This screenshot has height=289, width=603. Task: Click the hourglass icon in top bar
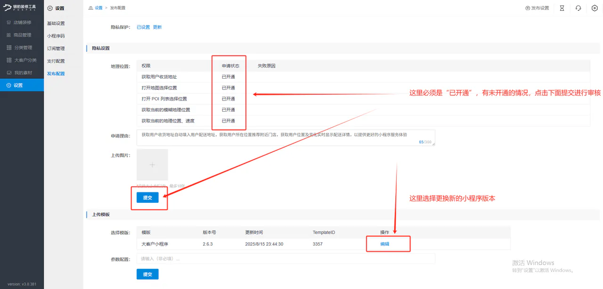click(562, 8)
